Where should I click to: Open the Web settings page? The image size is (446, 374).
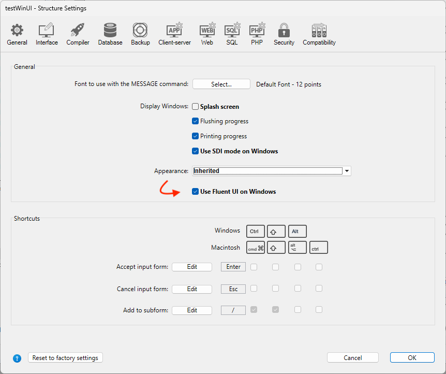[x=207, y=34]
